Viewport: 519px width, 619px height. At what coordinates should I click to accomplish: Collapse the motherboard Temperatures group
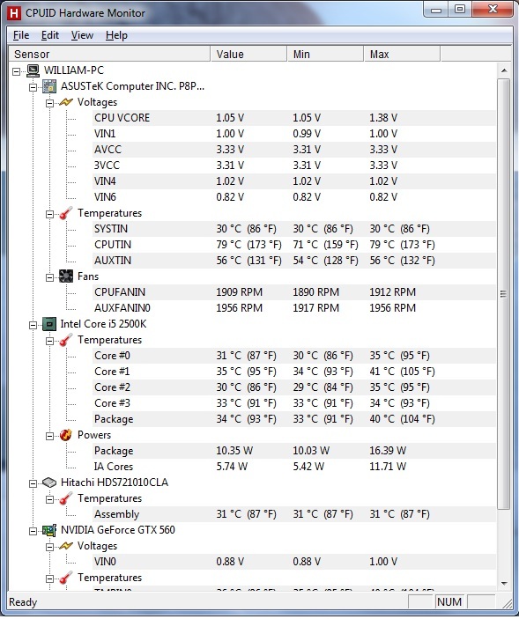pyautogui.click(x=49, y=214)
